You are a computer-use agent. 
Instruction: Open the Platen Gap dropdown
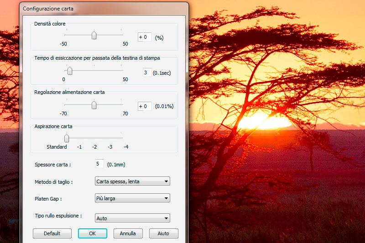(132, 198)
